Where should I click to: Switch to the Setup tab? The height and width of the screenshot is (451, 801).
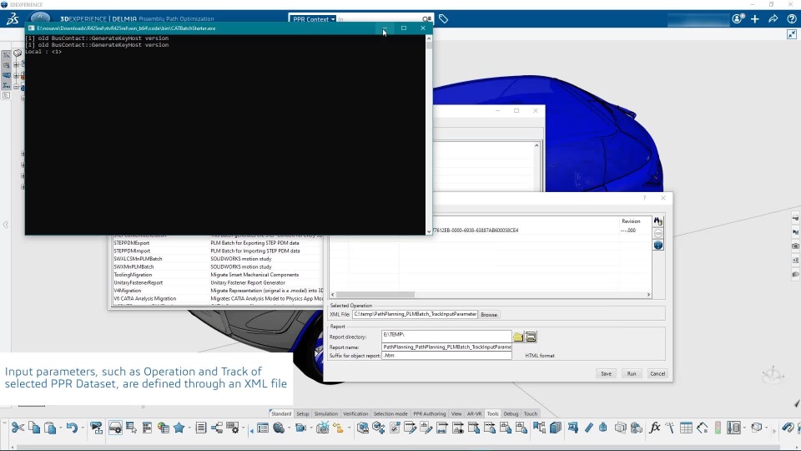[302, 413]
